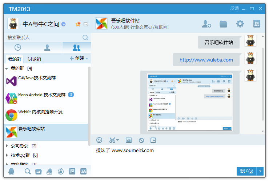Collapse the 我的群 [4] group list
Image resolution: width=269 pixels, height=181 pixels.
point(7,69)
